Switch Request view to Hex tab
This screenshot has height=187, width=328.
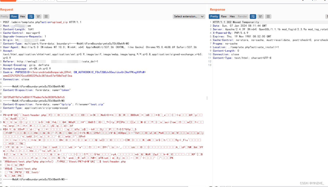click(x=22, y=16)
